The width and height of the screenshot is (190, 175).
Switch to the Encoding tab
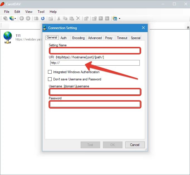pos(78,38)
